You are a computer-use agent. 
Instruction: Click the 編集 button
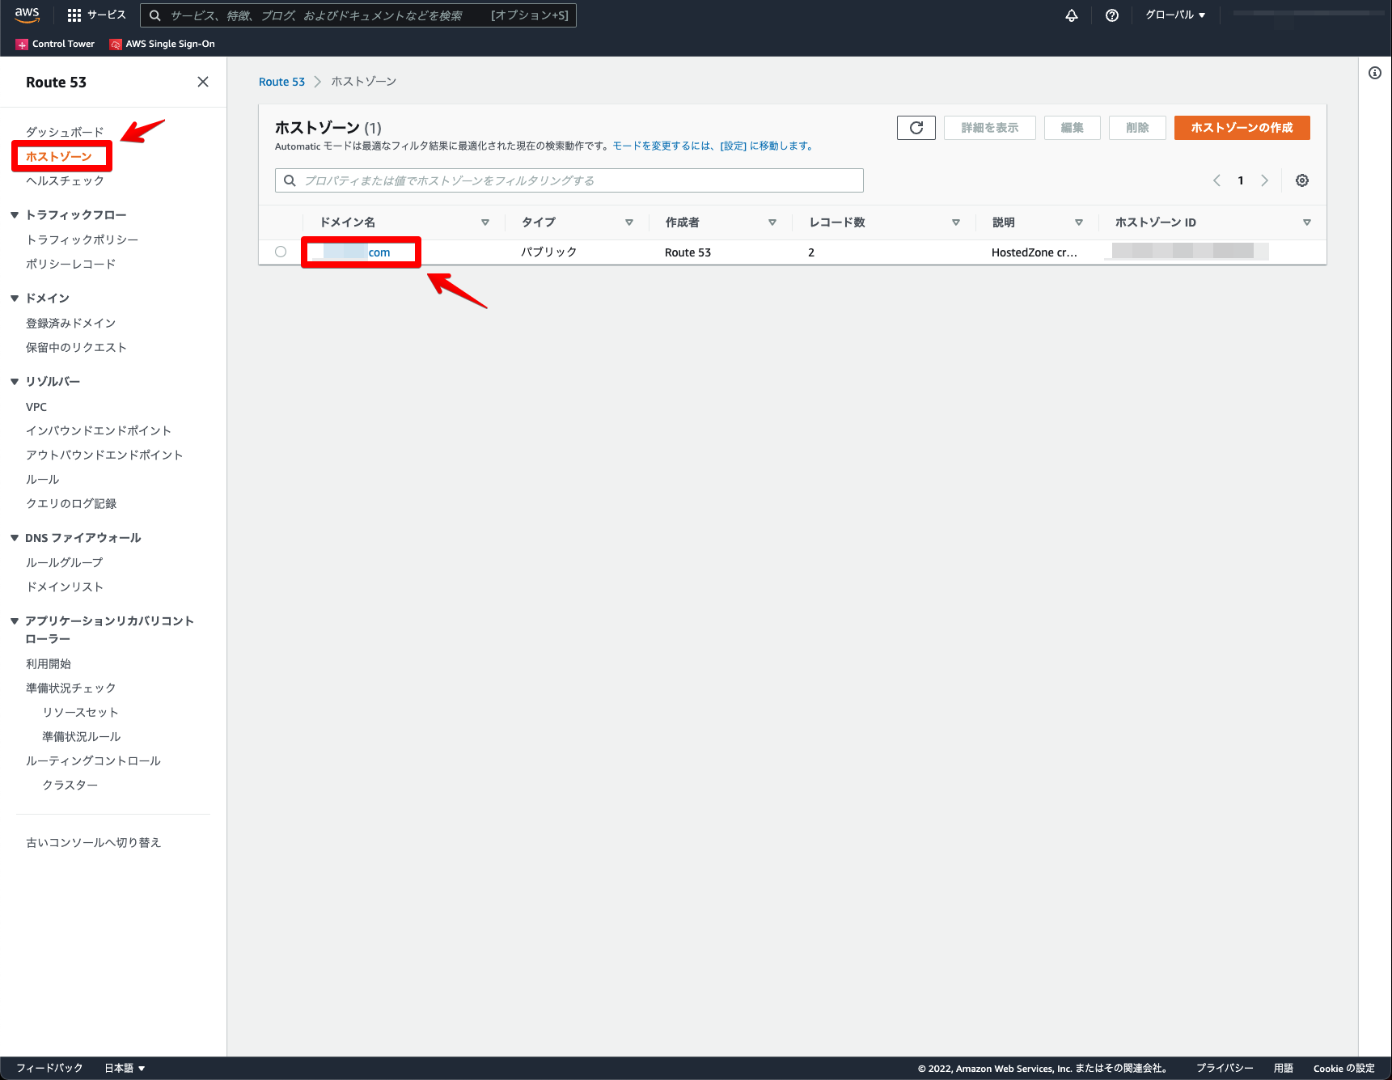click(1072, 128)
